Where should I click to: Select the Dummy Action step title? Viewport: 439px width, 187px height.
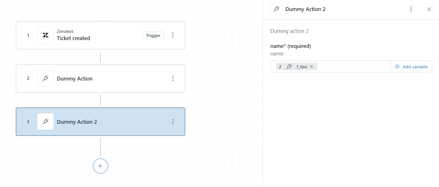click(x=75, y=79)
